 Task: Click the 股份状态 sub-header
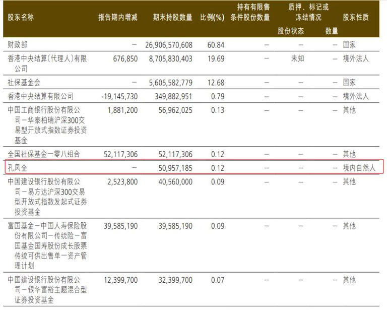click(291, 31)
